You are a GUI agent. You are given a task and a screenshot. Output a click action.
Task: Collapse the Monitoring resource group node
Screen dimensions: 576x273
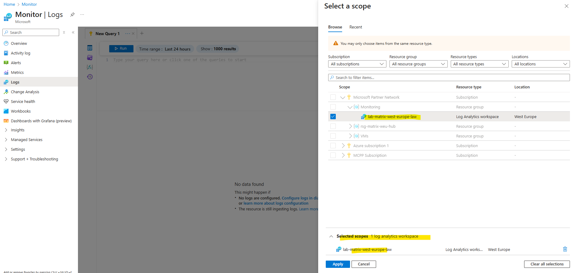[x=350, y=107]
